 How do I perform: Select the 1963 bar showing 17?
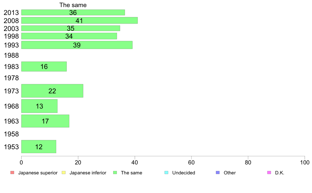(x=45, y=121)
